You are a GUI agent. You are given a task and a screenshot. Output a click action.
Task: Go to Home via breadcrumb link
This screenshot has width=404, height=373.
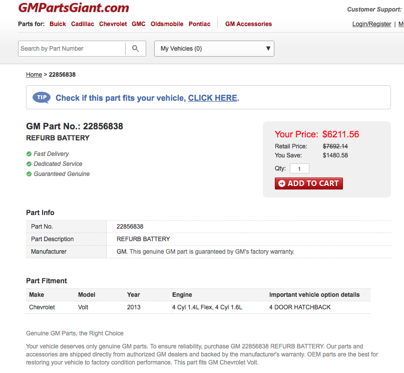click(x=34, y=75)
